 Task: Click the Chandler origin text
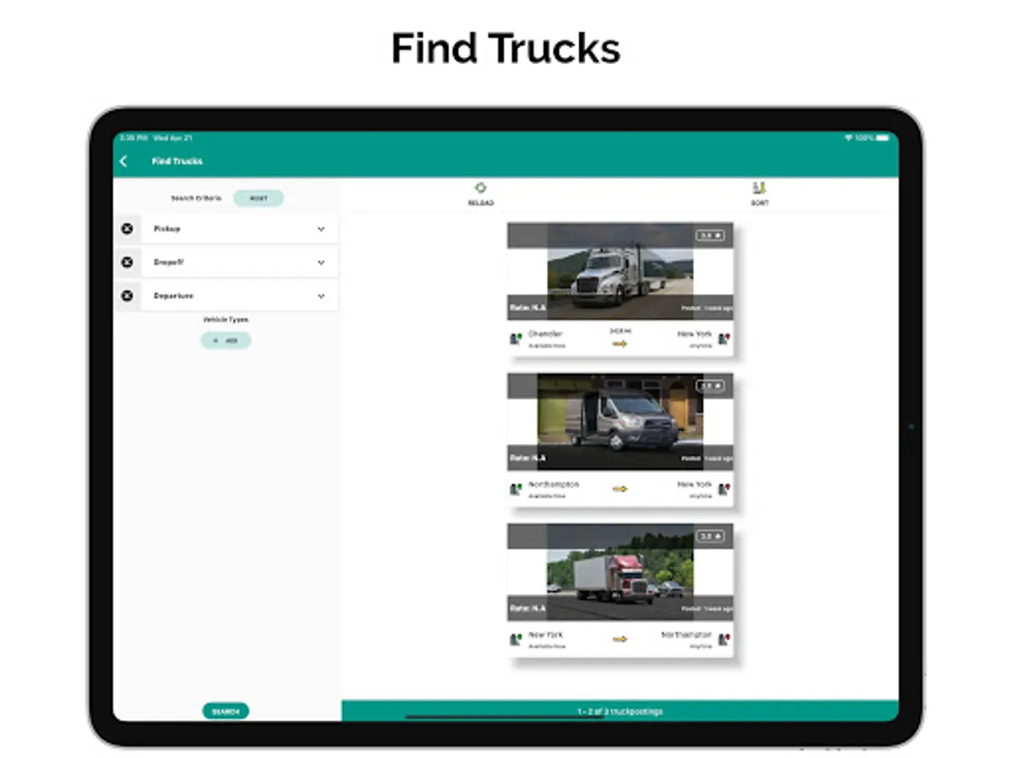coord(545,334)
